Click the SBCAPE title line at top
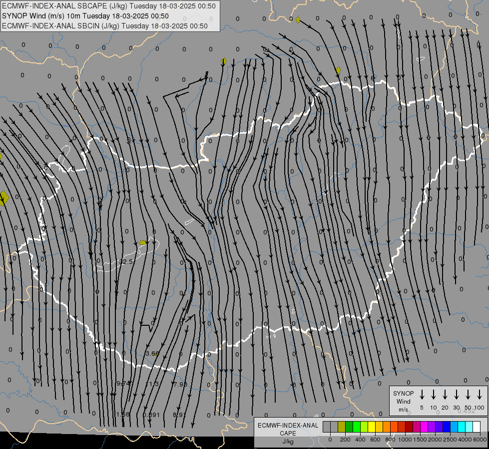This screenshot has width=489, height=449. 109,6
